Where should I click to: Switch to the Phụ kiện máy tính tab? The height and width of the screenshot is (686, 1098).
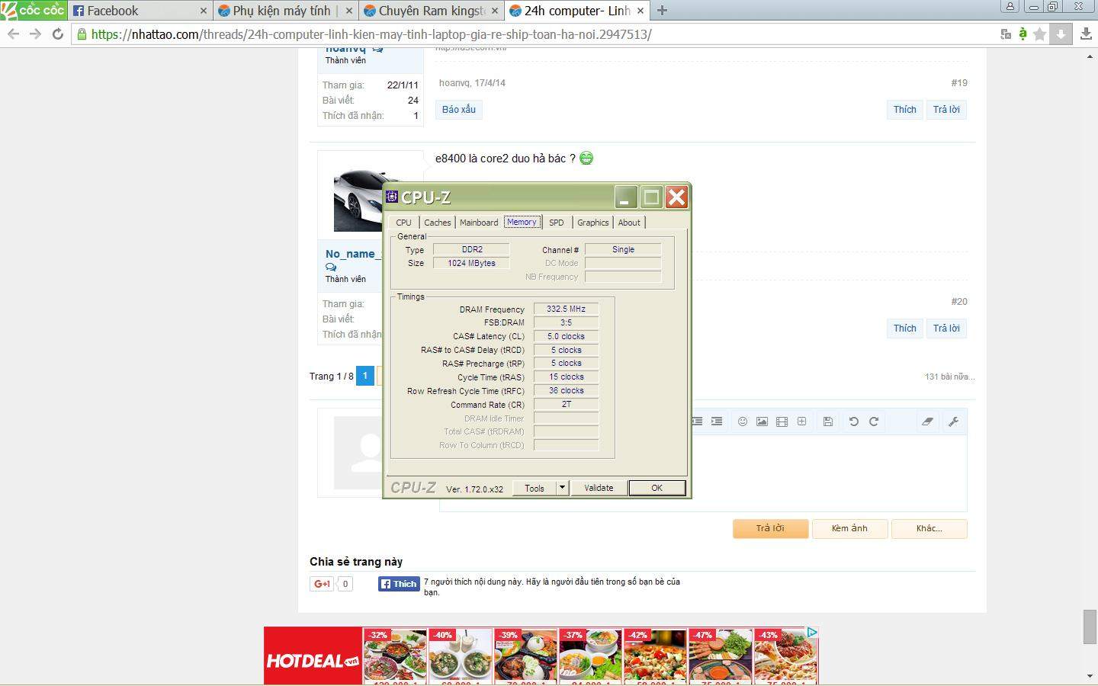(281, 11)
